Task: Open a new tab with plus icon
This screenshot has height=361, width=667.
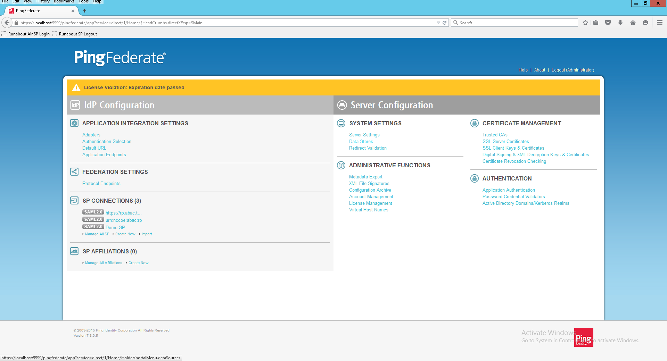Action: (84, 11)
